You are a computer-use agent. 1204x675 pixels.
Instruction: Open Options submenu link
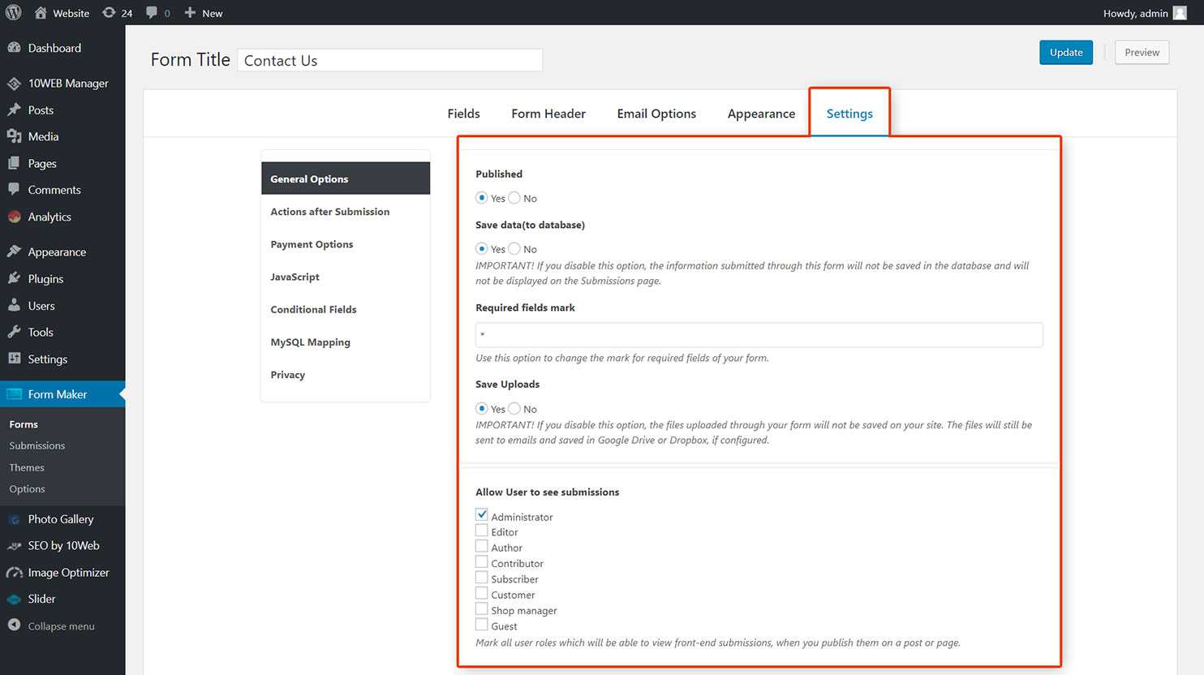coord(27,488)
